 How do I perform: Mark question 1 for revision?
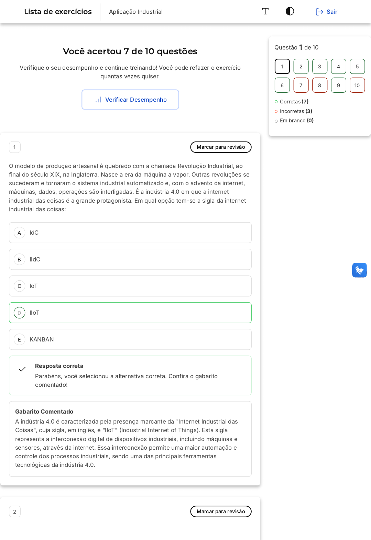pos(221,147)
